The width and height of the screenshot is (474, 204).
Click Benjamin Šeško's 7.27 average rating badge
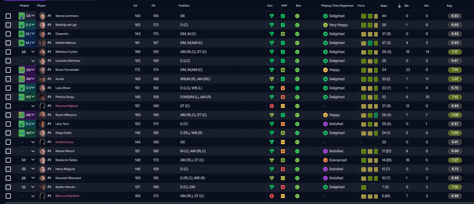pyautogui.click(x=455, y=160)
